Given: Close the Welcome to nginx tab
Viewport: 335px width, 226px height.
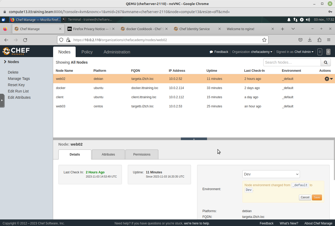Looking at the screenshot, I should coord(272,29).
